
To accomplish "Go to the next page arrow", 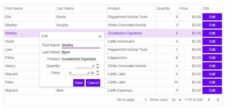I will tap(218, 100).
